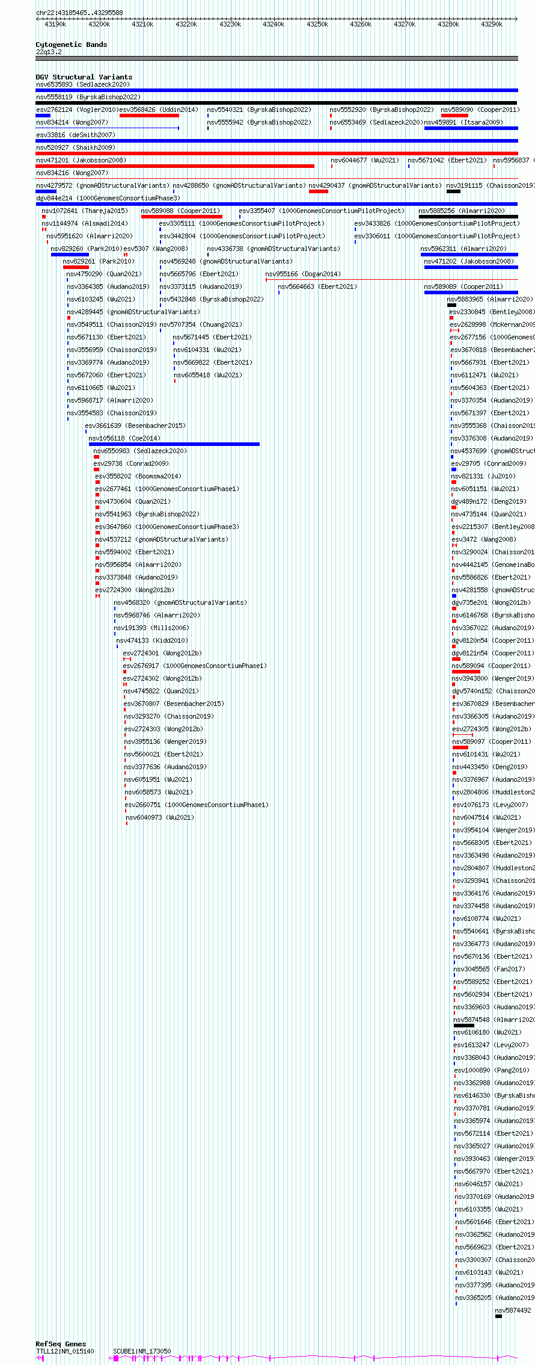This screenshot has width=535, height=1365.
Task: Select nsv5664663 (Ebert2021) label
Action: click(317, 286)
